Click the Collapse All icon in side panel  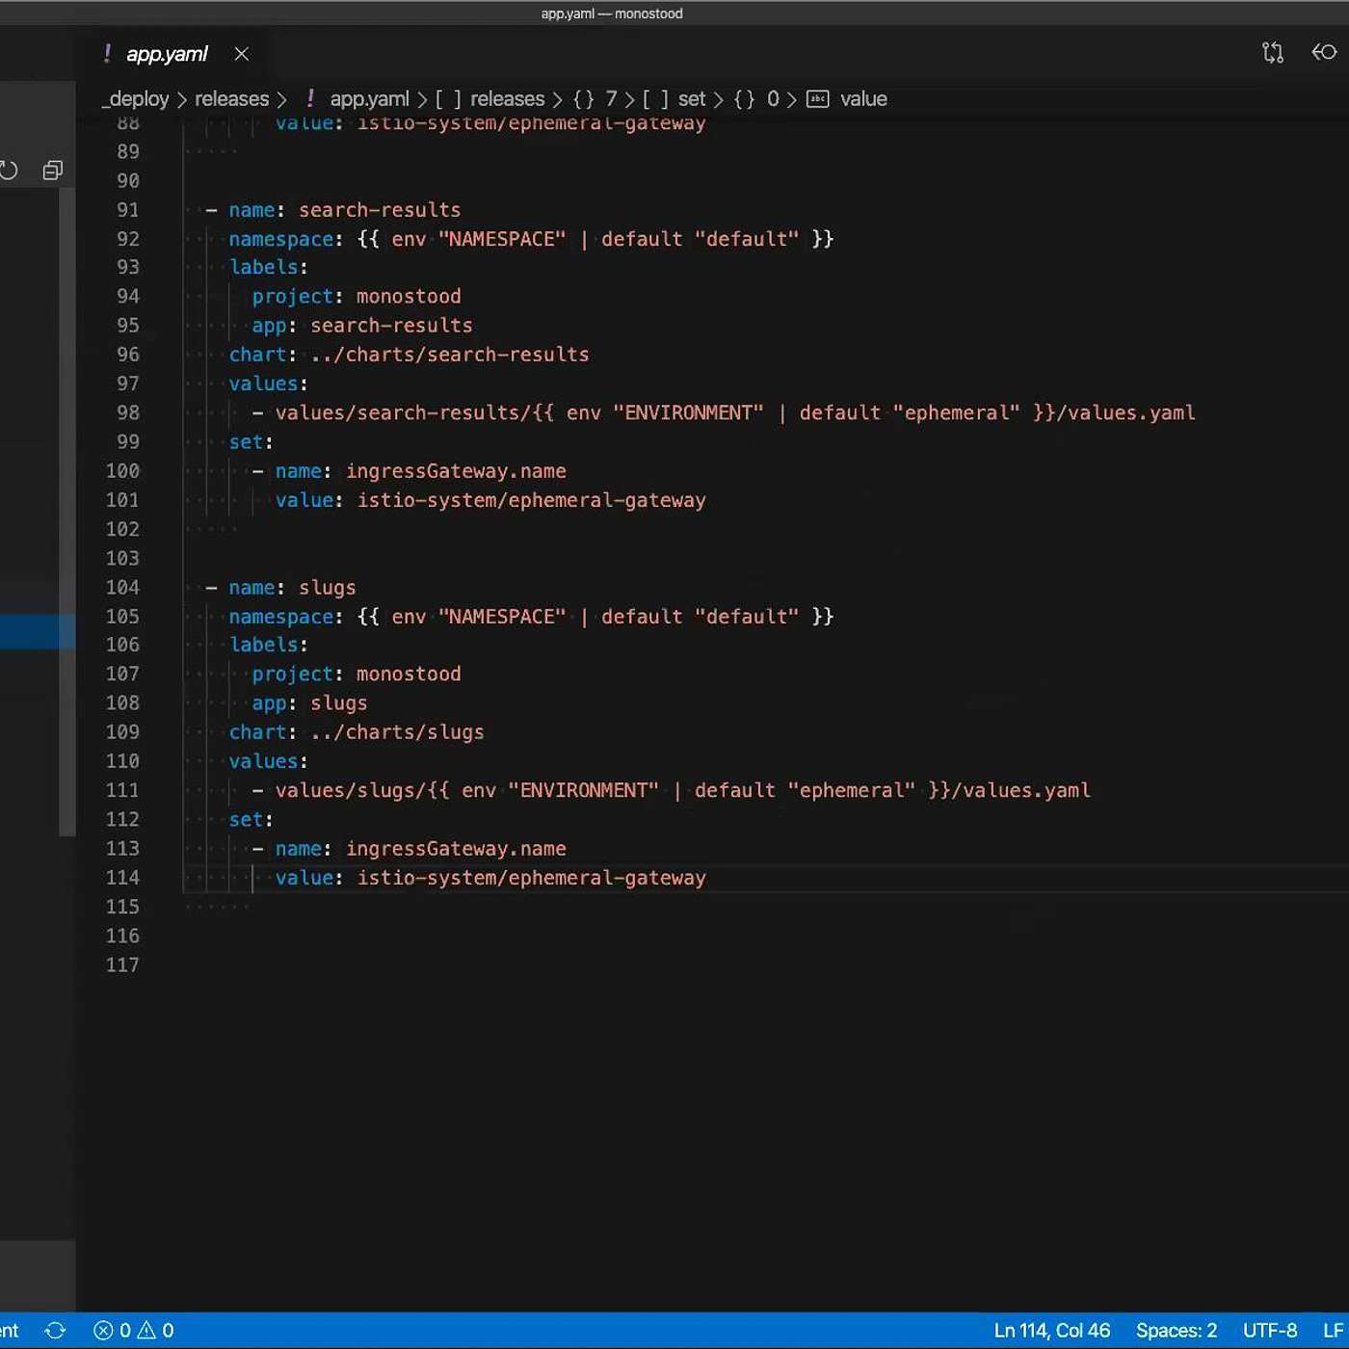pos(53,171)
